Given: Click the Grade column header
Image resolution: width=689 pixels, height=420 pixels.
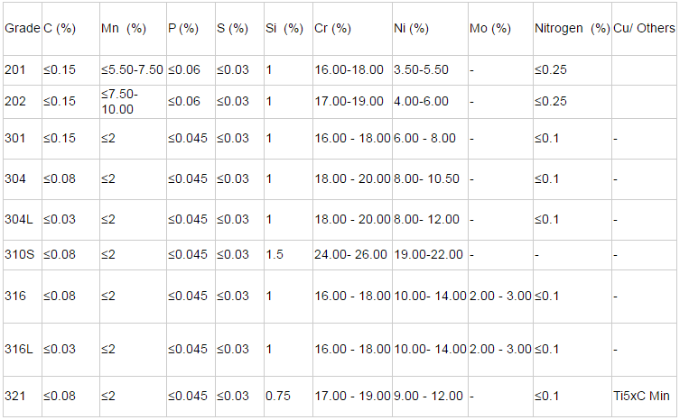Looking at the screenshot, I should pos(22,28).
